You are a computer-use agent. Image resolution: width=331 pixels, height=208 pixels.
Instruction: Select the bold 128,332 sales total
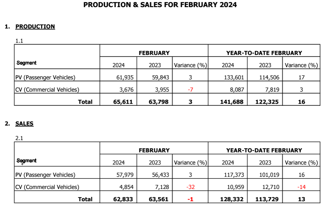pyautogui.click(x=232, y=199)
